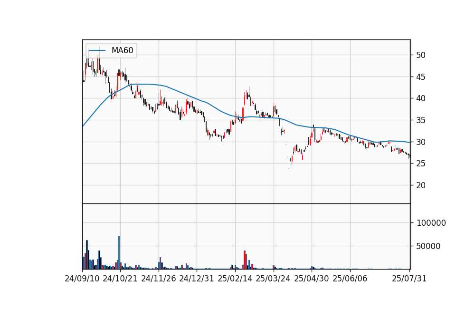Click the 24/09/10 date label
This screenshot has width=456, height=328.
(x=82, y=279)
